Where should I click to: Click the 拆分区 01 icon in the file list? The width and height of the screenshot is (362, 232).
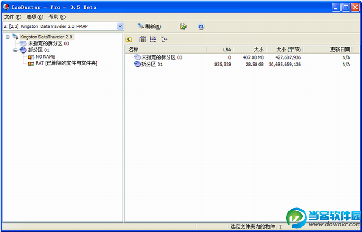tap(138, 65)
